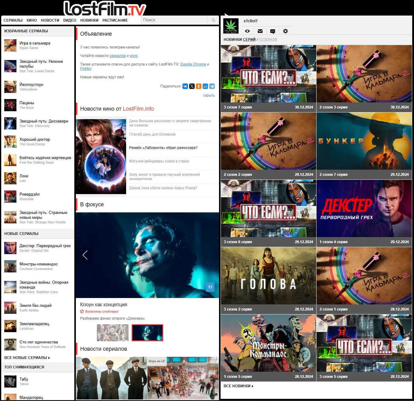
Task: Open Dexter: Original Sin series icon
Action: 10,248
